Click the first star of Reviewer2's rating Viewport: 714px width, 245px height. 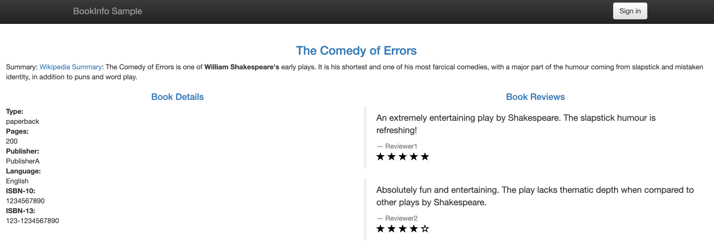[381, 229]
